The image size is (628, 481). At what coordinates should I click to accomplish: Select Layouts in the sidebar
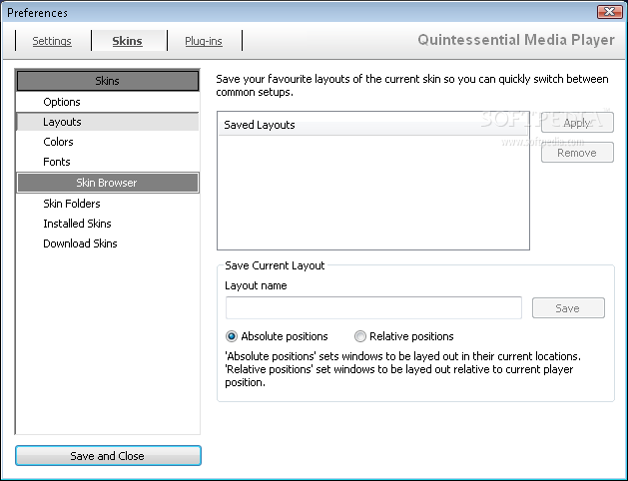pos(108,122)
